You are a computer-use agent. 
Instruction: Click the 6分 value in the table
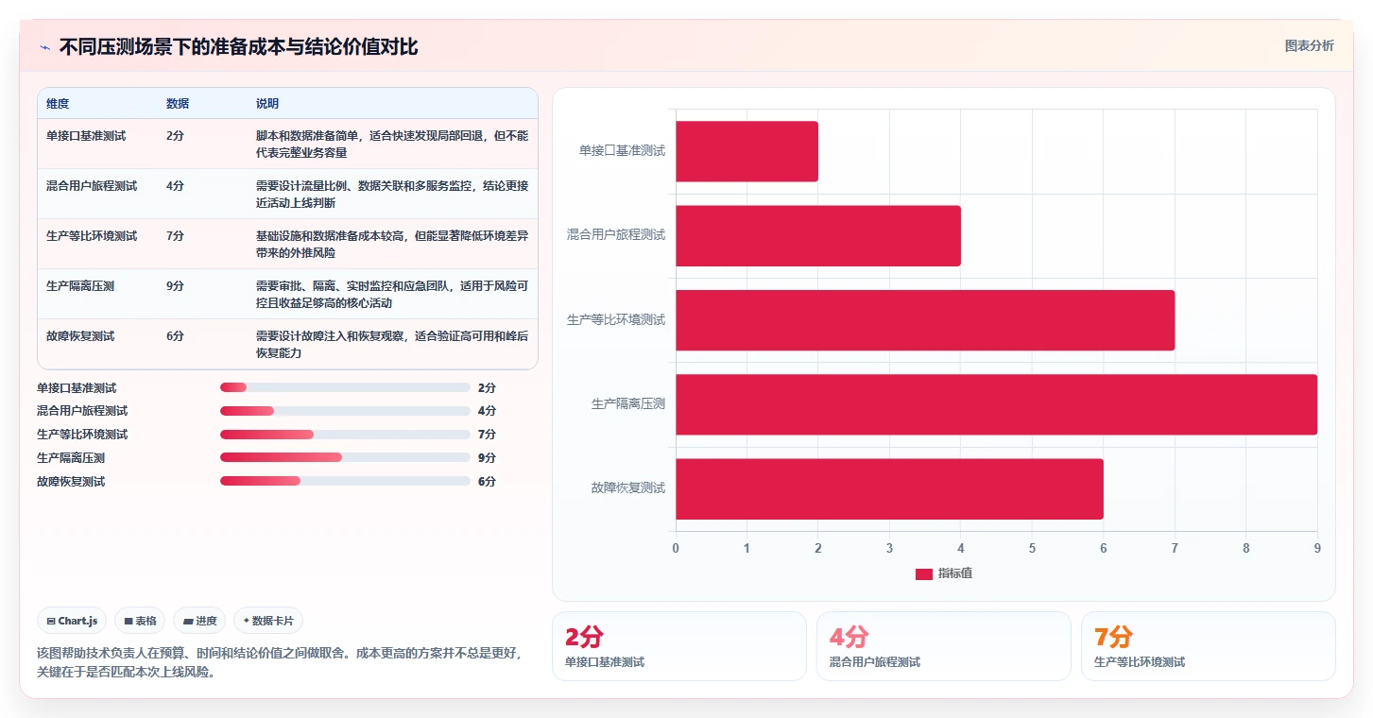(175, 336)
